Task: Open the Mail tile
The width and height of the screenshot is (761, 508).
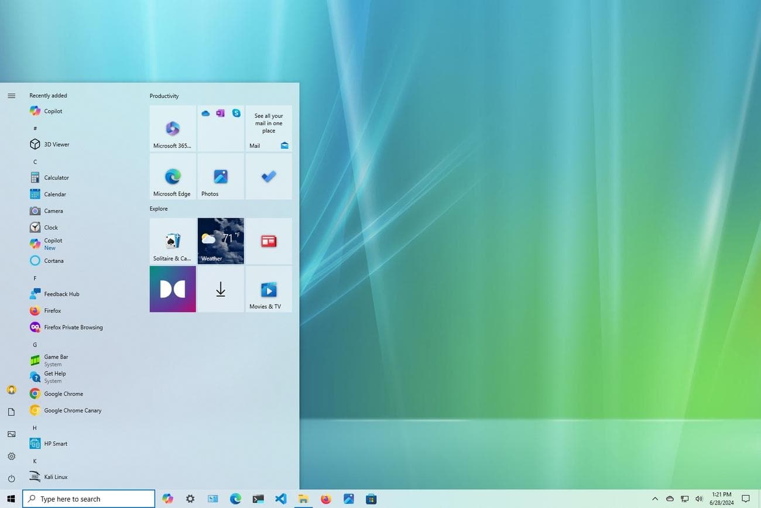Action: (269, 129)
